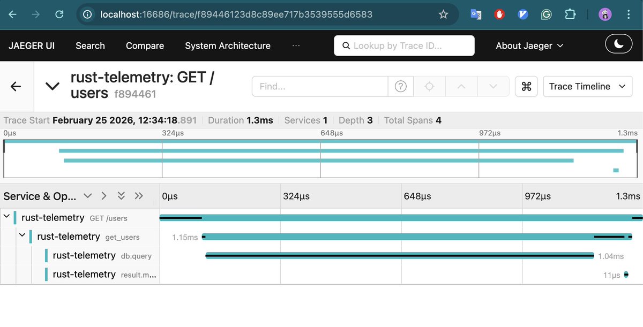Open the red shield adblock extension
The height and width of the screenshot is (327, 643).
pyautogui.click(x=499, y=14)
